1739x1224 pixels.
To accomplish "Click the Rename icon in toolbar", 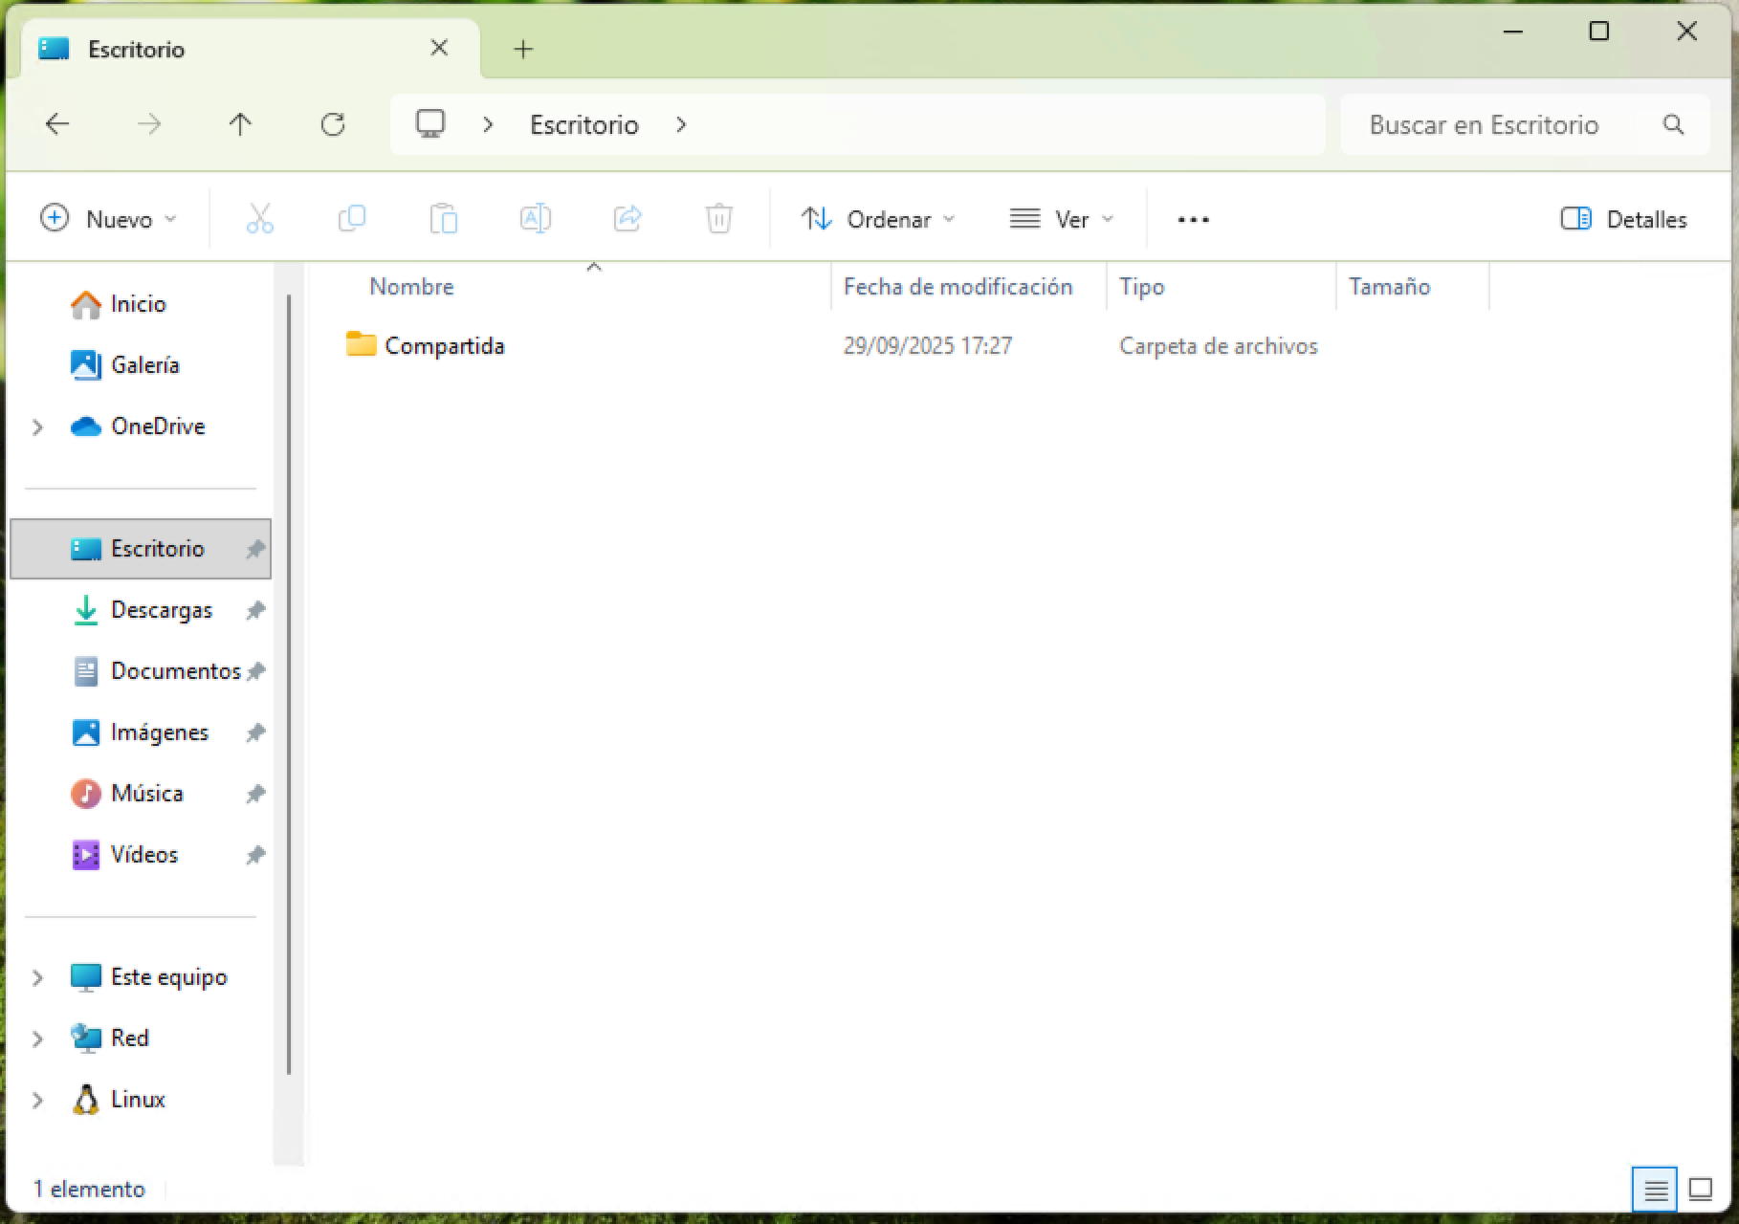I will point(535,219).
